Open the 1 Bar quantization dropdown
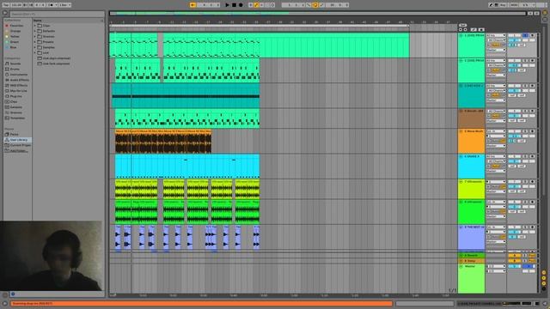 point(64,5)
